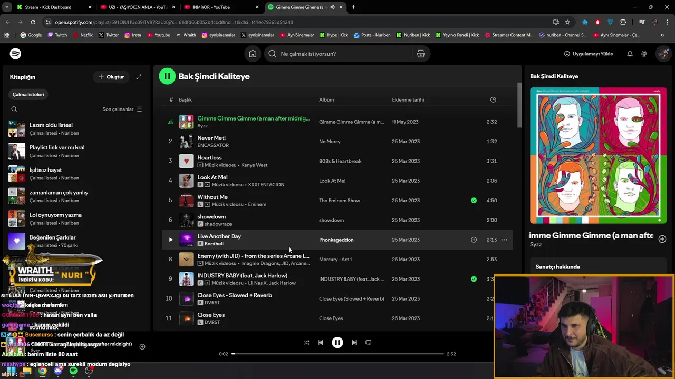Open the Friend Activity people icon
This screenshot has width=675, height=379.
tap(644, 54)
